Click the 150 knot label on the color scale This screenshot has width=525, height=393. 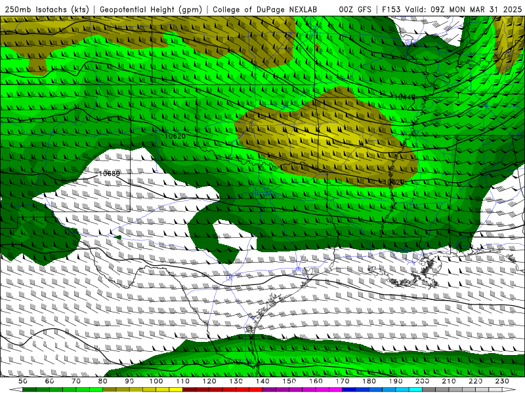[x=289, y=381]
